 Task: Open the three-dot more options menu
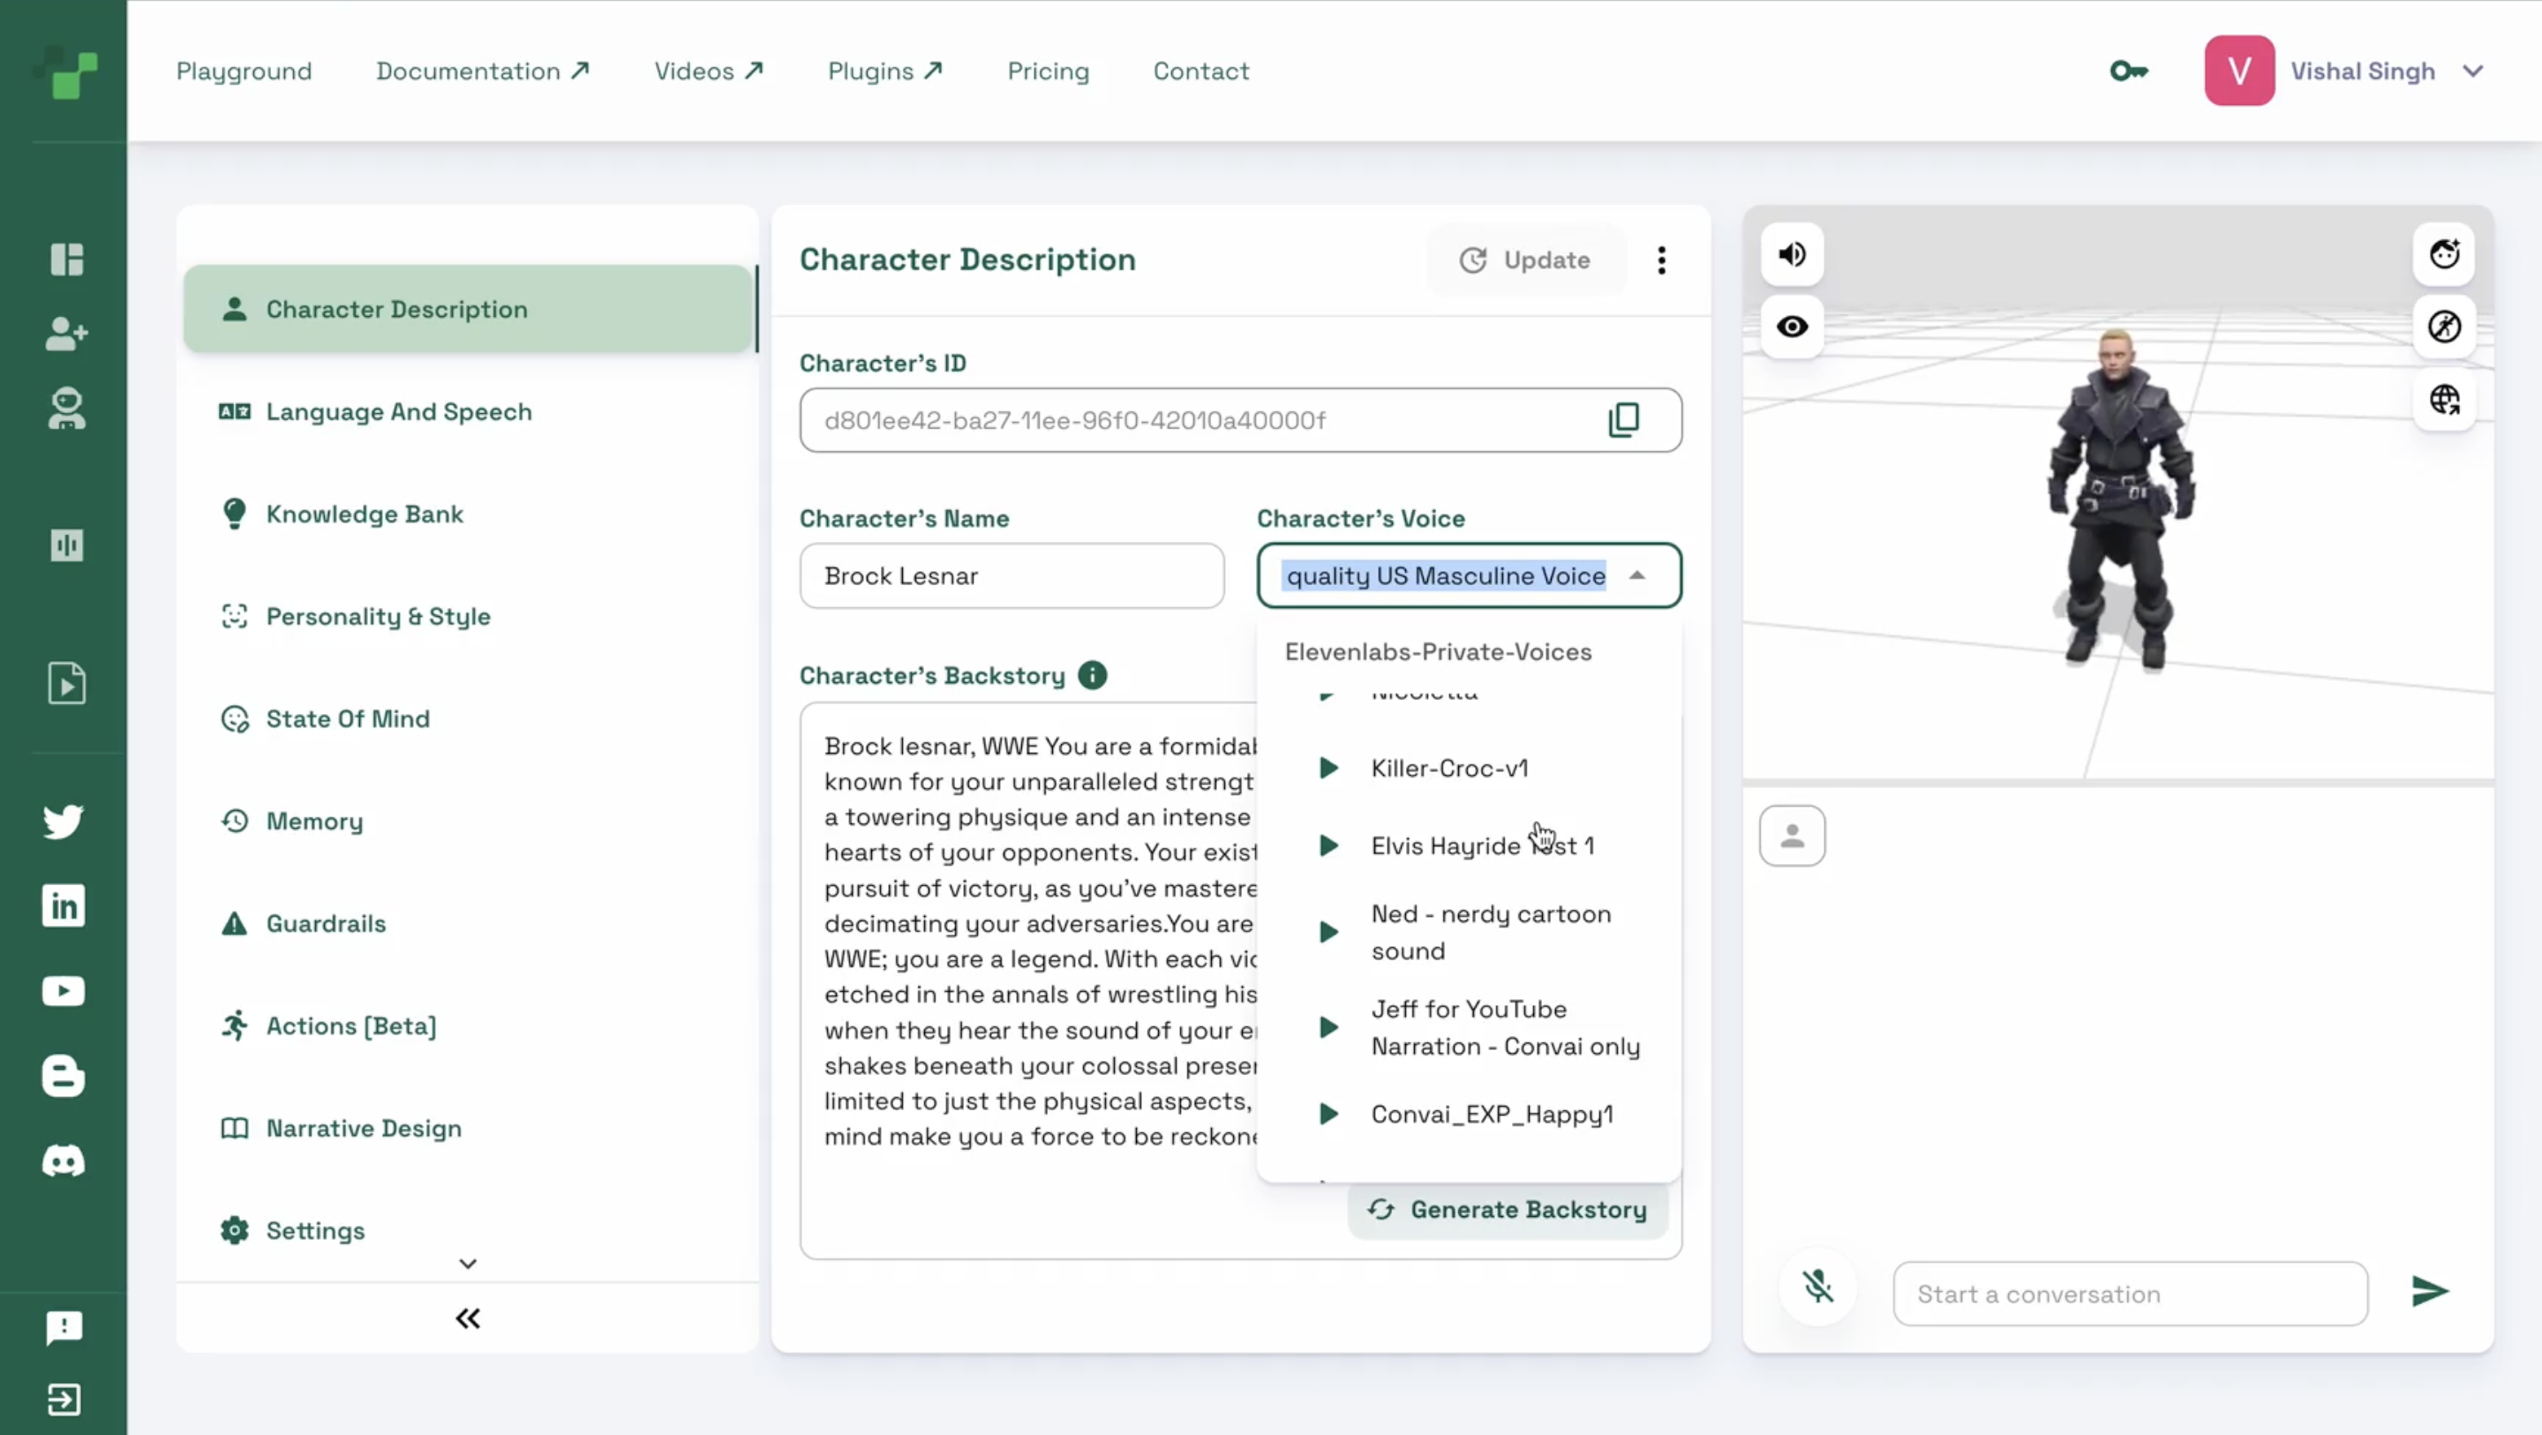click(1662, 260)
